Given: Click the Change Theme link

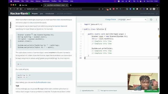Looking at the screenshot, I should (x=111, y=19).
